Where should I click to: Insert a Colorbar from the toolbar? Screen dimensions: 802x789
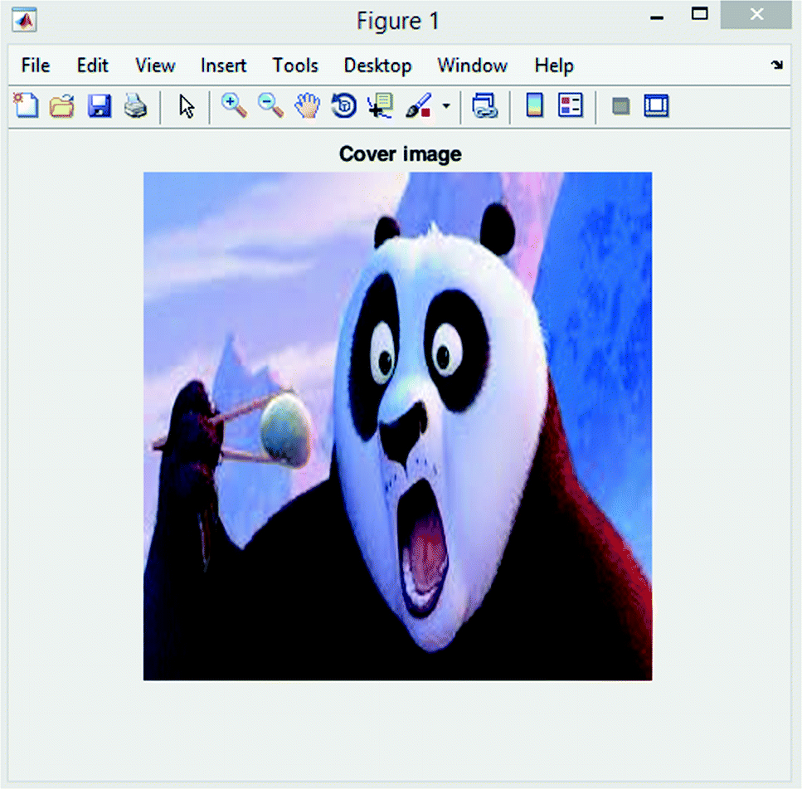[x=534, y=106]
